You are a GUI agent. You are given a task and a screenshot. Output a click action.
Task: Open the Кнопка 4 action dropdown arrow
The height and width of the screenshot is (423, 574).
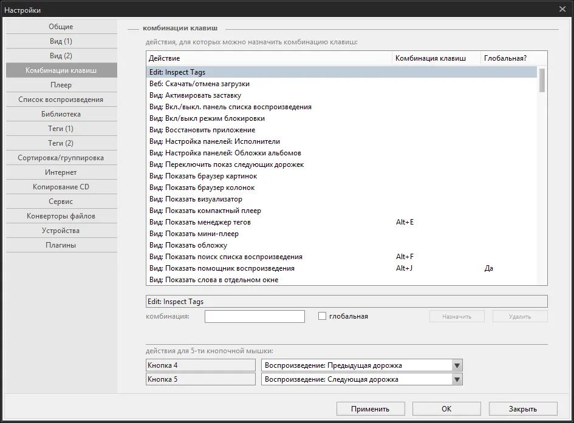click(457, 365)
